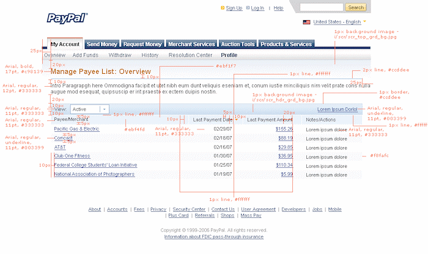Click the Last Payment Date header

[212, 120]
